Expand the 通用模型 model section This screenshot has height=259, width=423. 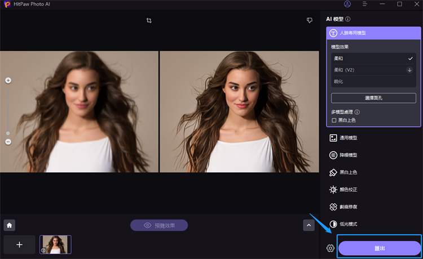coord(348,137)
